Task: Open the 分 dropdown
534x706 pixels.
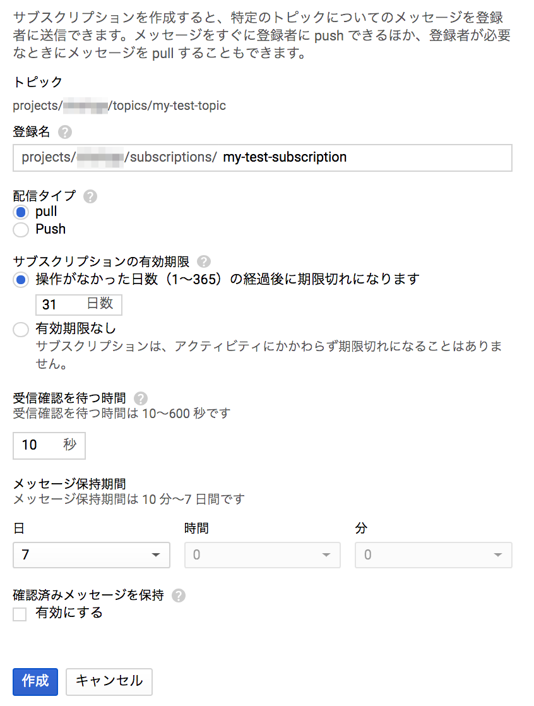Action: (434, 555)
